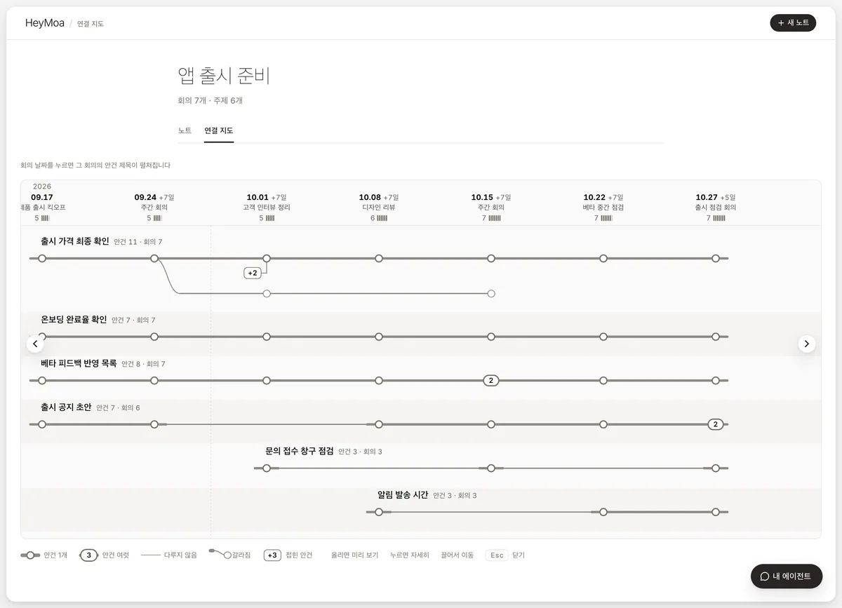Switch to the 노트 tab
Screen dimensions: 842x608
(185, 130)
